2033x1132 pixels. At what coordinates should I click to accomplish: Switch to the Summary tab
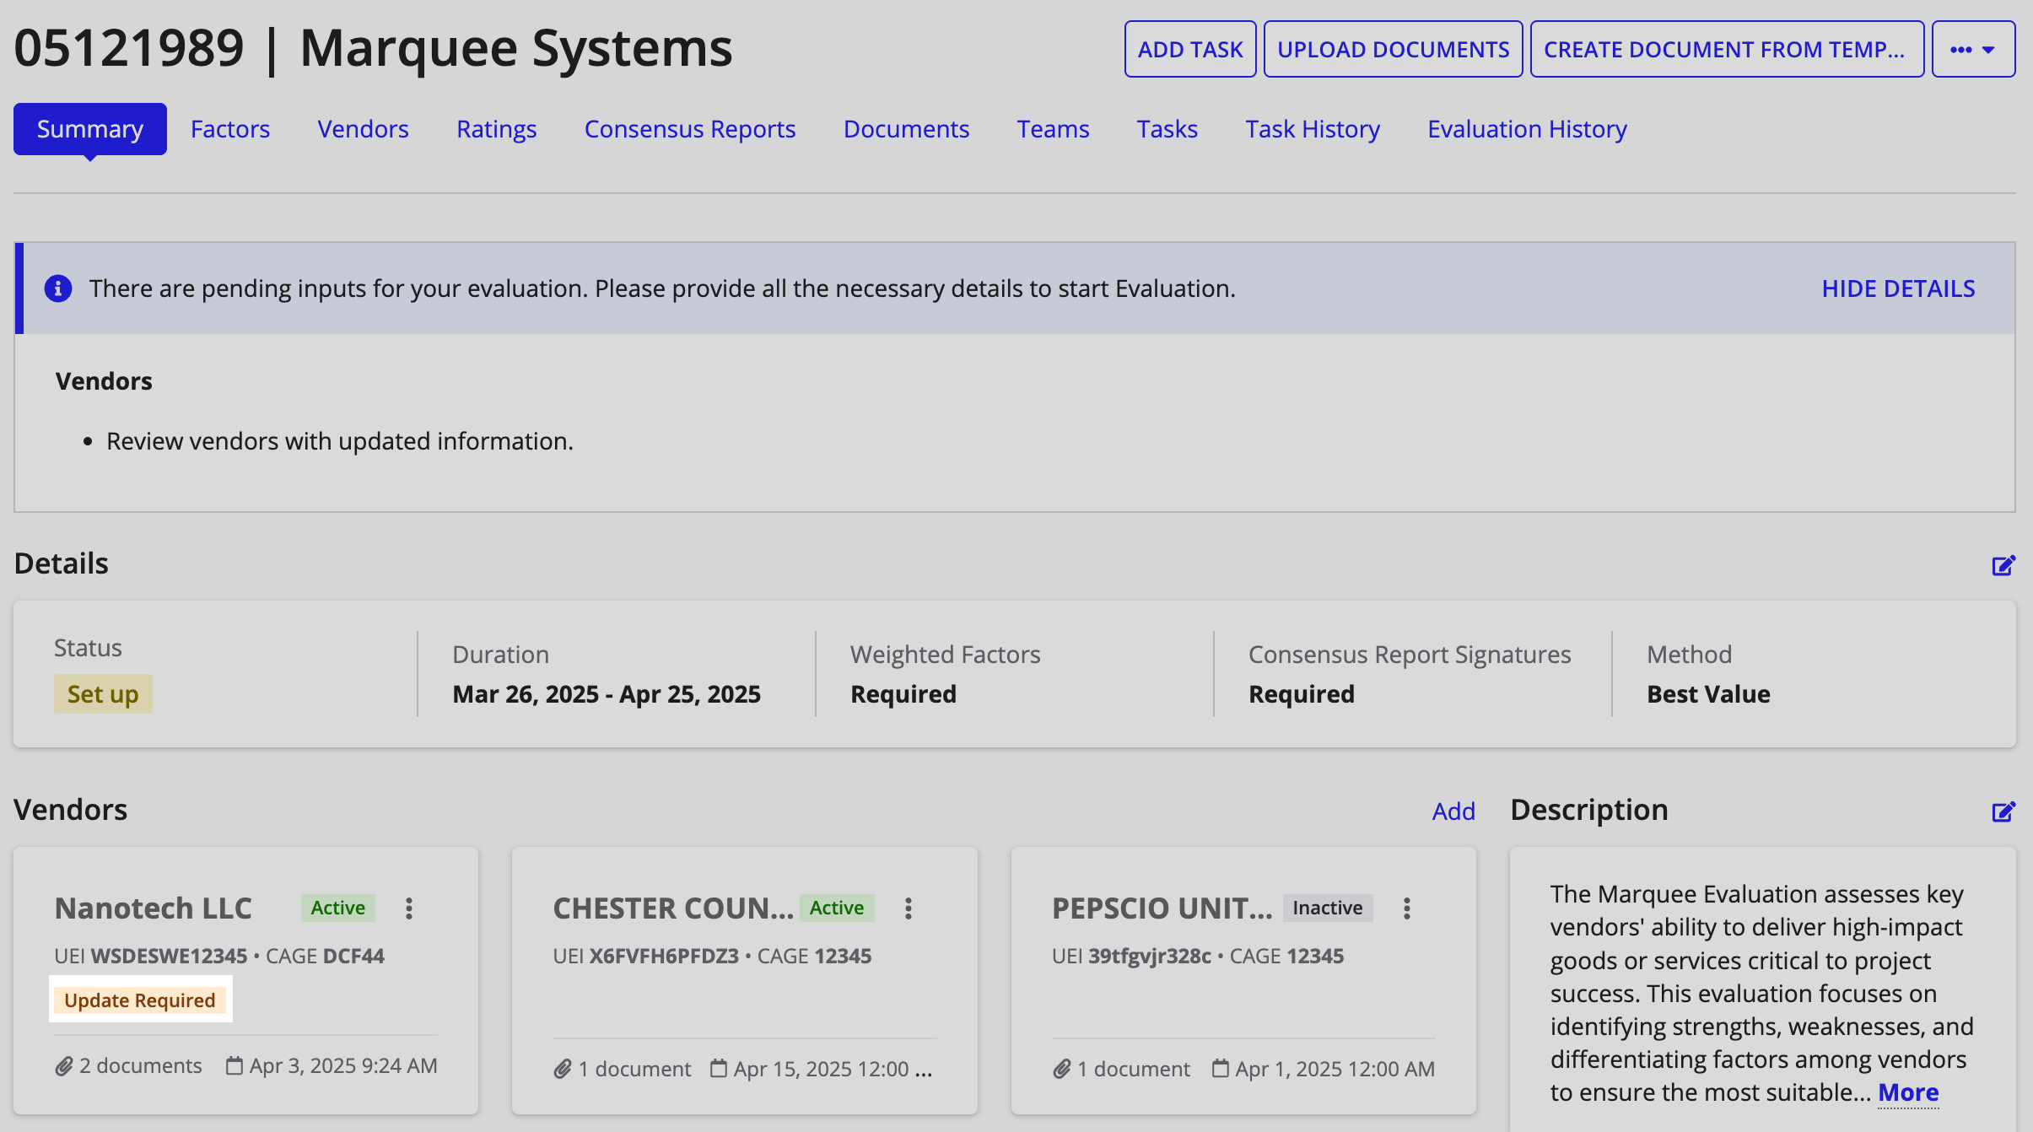point(90,129)
